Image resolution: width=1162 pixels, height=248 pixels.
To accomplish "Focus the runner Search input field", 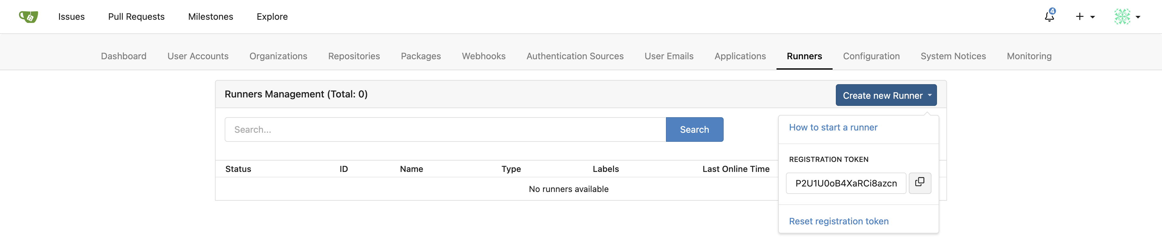I will (445, 130).
